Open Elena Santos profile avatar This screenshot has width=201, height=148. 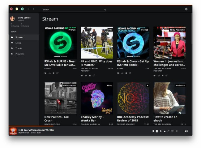[13, 19]
